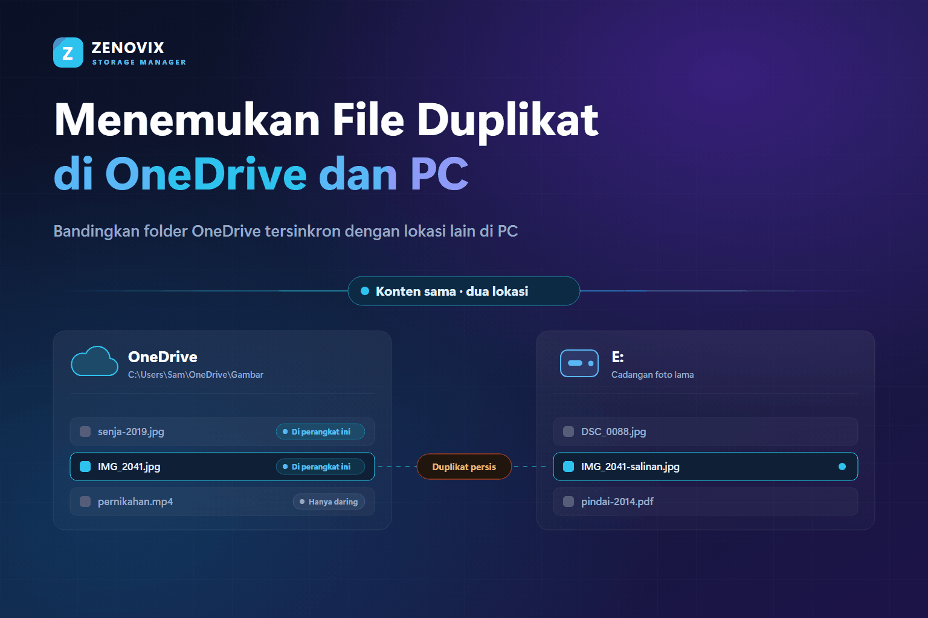Untick the IMG_2041-salinan.jpg checkbox

point(569,467)
